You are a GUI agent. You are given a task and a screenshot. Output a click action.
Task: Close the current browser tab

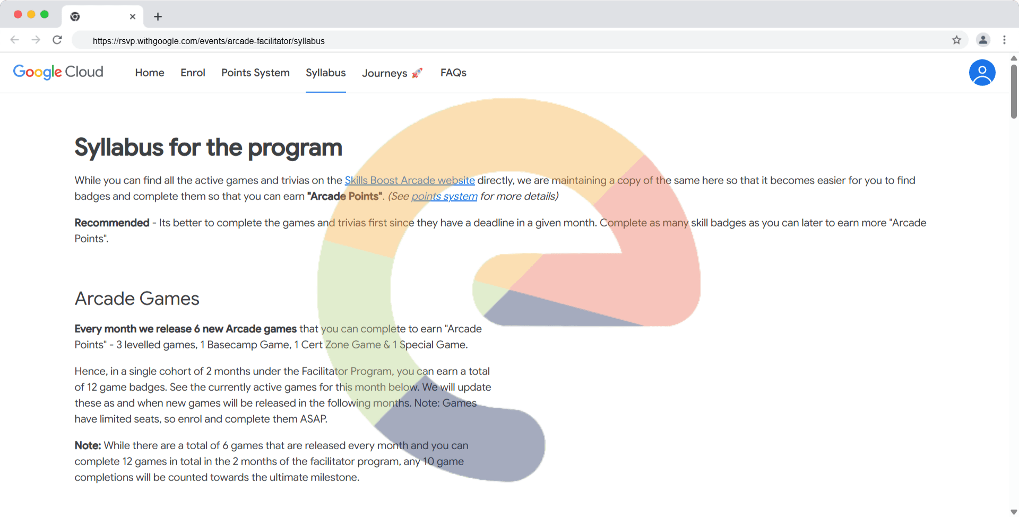click(133, 16)
